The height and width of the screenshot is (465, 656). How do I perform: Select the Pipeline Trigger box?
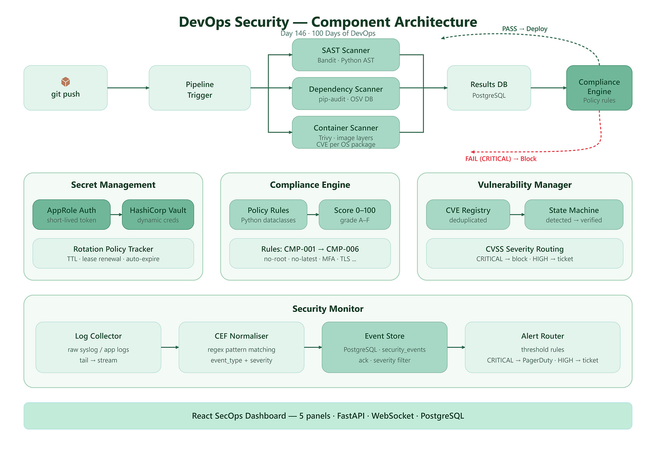(x=200, y=88)
